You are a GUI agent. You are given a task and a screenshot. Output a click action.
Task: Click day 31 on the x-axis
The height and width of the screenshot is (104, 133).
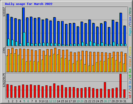coord(125,101)
